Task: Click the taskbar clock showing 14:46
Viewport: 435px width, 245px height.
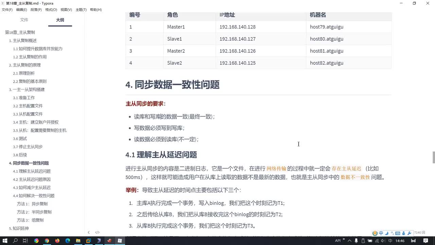Action: (x=400, y=241)
